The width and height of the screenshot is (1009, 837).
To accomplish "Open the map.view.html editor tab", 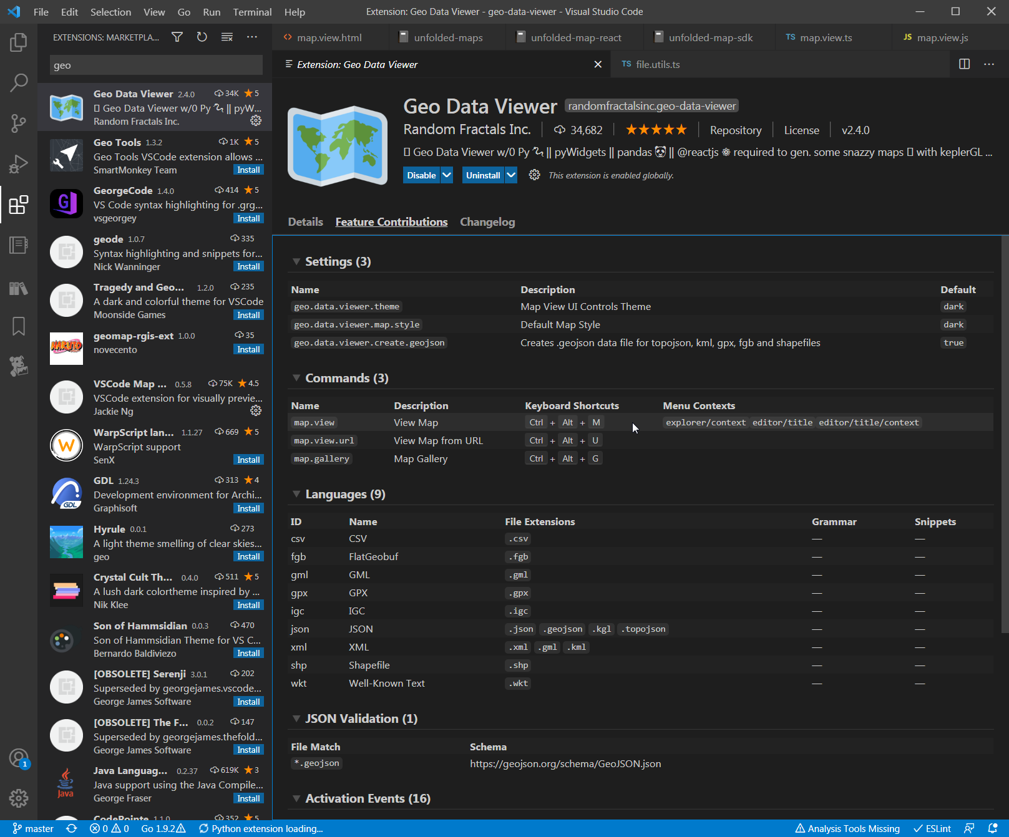I will tap(329, 37).
